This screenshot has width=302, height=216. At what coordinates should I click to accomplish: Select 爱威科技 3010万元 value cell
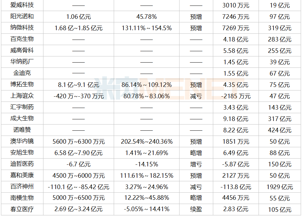click(236, 6)
